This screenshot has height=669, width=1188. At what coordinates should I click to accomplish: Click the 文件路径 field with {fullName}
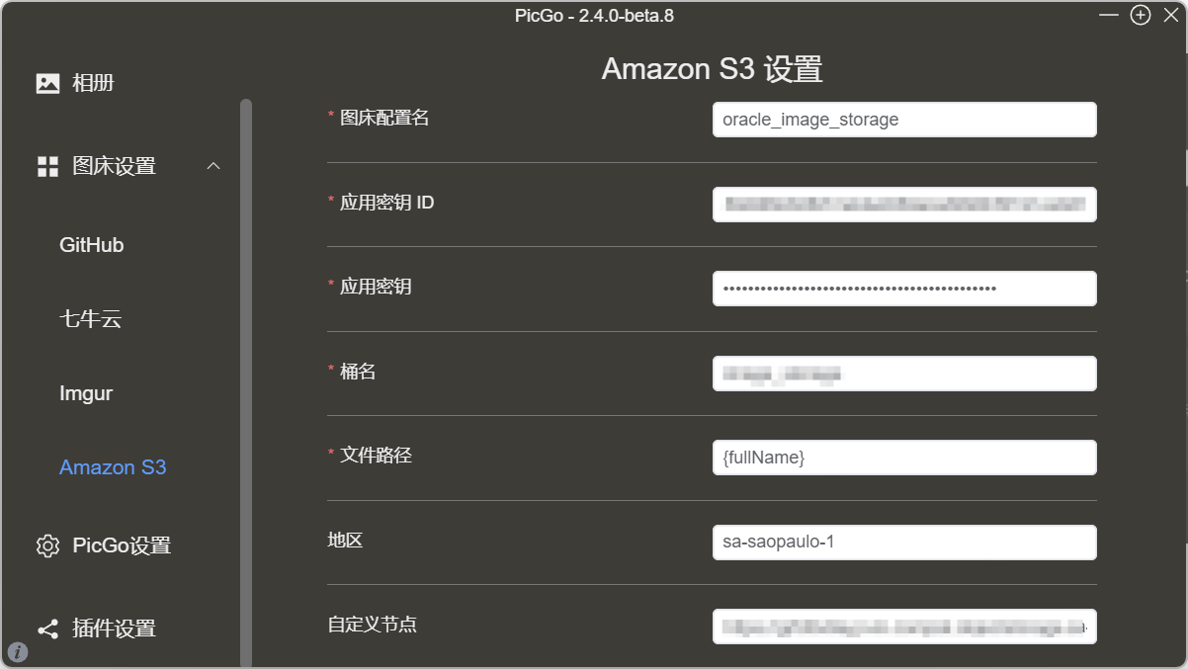(904, 458)
